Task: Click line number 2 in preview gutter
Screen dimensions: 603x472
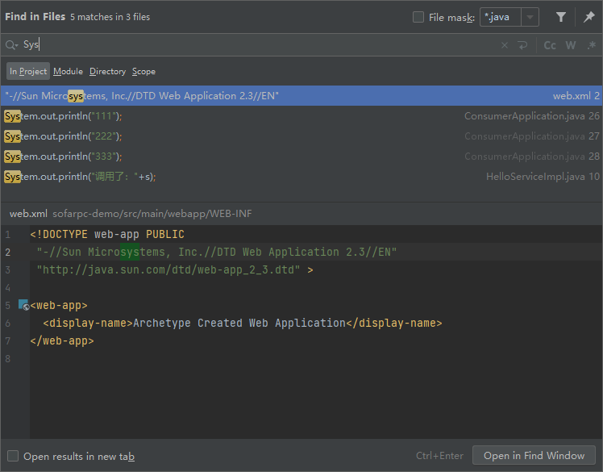Action: 8,253
